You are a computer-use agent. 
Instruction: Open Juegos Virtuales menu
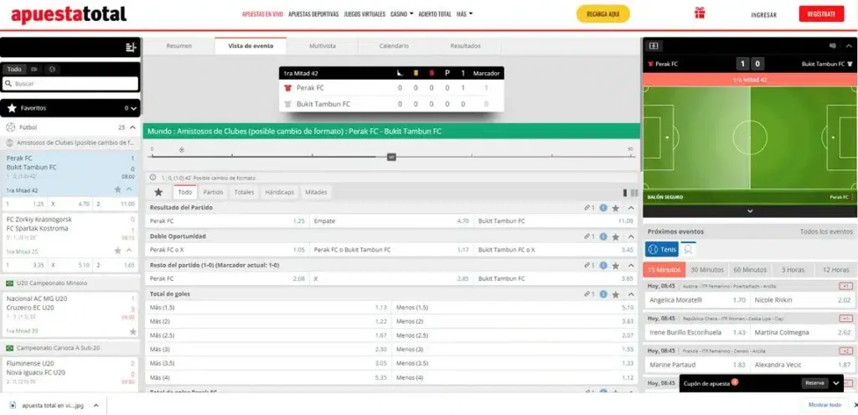(x=364, y=14)
